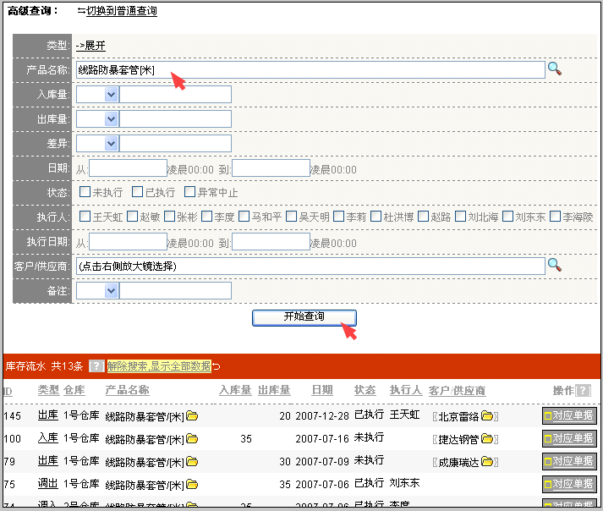Open the folder icon beside 北京雷络
Screen dimensions: 603x511
tap(487, 416)
